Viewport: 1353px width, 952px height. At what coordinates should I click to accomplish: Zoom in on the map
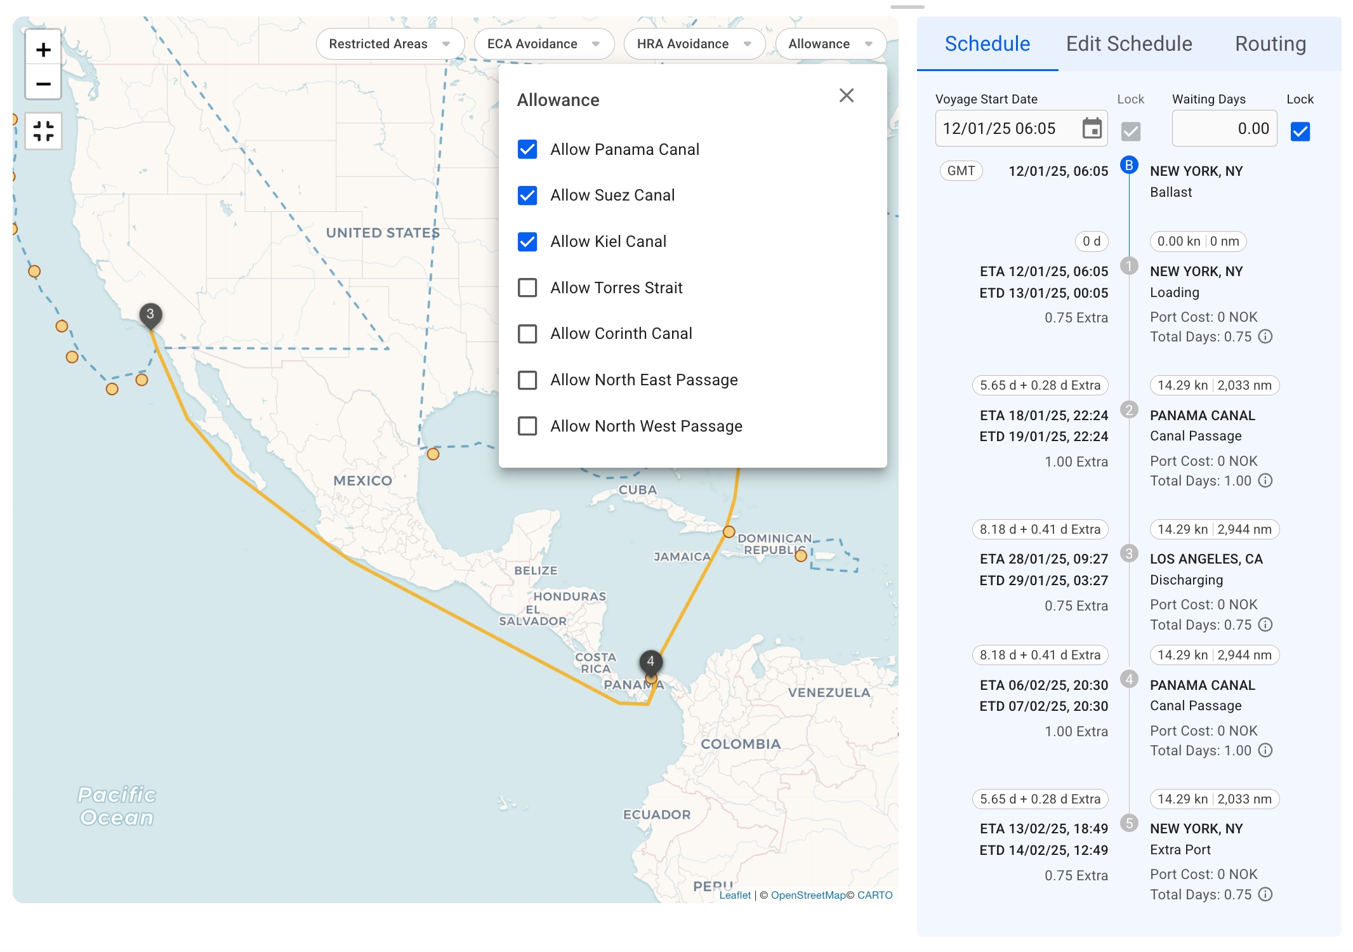43,50
